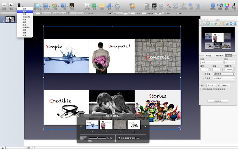Toggle underline text in format bar
238x149 pixels.
49,13
